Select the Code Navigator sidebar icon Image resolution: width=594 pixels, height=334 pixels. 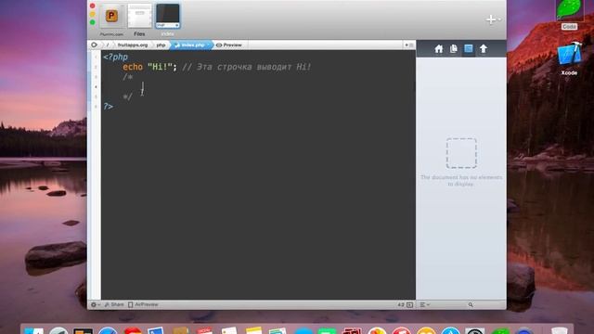point(469,49)
